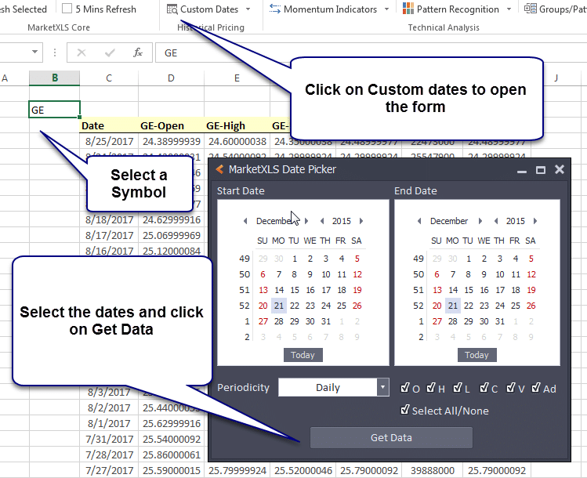Toggle the L (Low) checkbox
Image resolution: width=587 pixels, height=478 pixels.
coord(458,388)
